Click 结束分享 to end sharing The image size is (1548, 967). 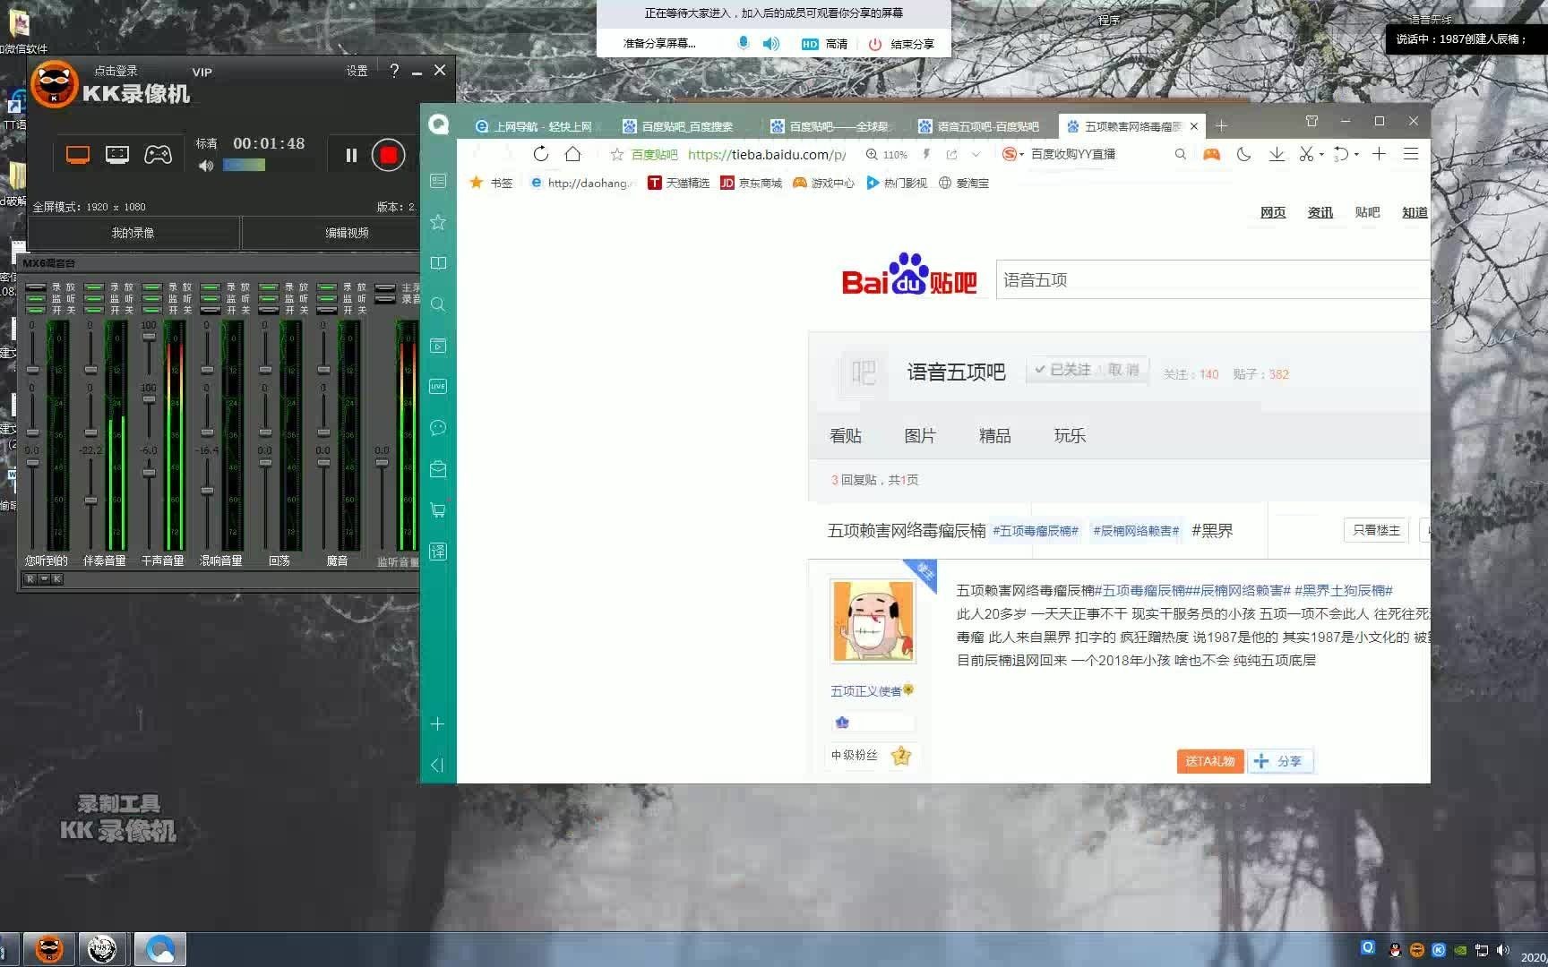(x=901, y=44)
